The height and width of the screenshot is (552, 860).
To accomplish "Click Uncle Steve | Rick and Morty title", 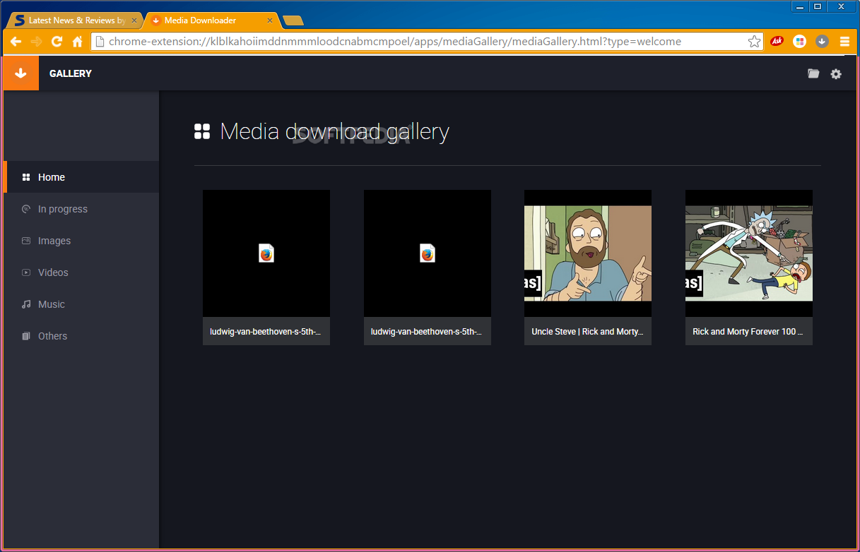I will click(x=587, y=332).
